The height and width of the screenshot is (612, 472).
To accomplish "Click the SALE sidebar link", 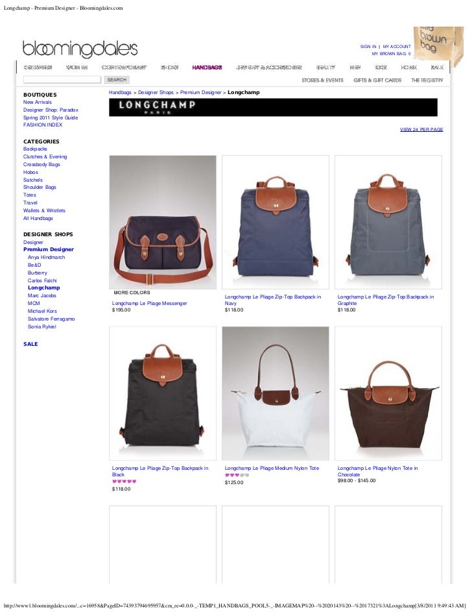I will point(30,344).
